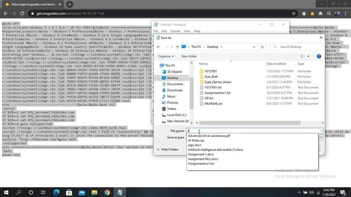Image resolution: width=351 pixels, height=197 pixels.
Task: Choose AI Slides.zip suggestion
Action: pyautogui.click(x=196, y=141)
